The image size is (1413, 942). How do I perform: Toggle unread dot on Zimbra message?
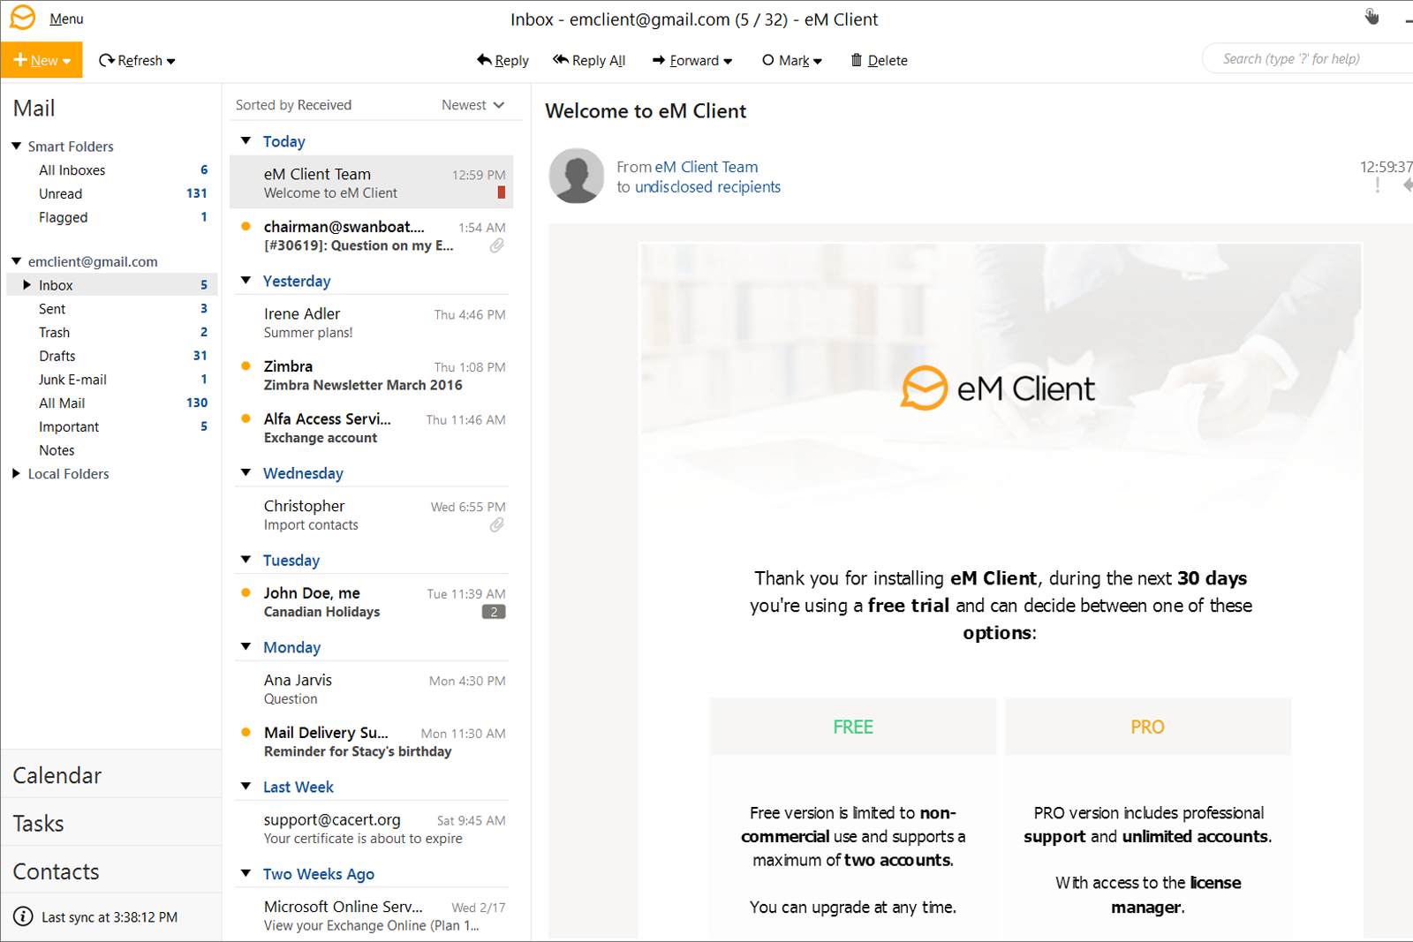pos(246,365)
